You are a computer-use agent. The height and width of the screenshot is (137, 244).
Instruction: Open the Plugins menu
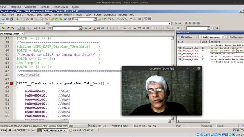tap(98, 14)
